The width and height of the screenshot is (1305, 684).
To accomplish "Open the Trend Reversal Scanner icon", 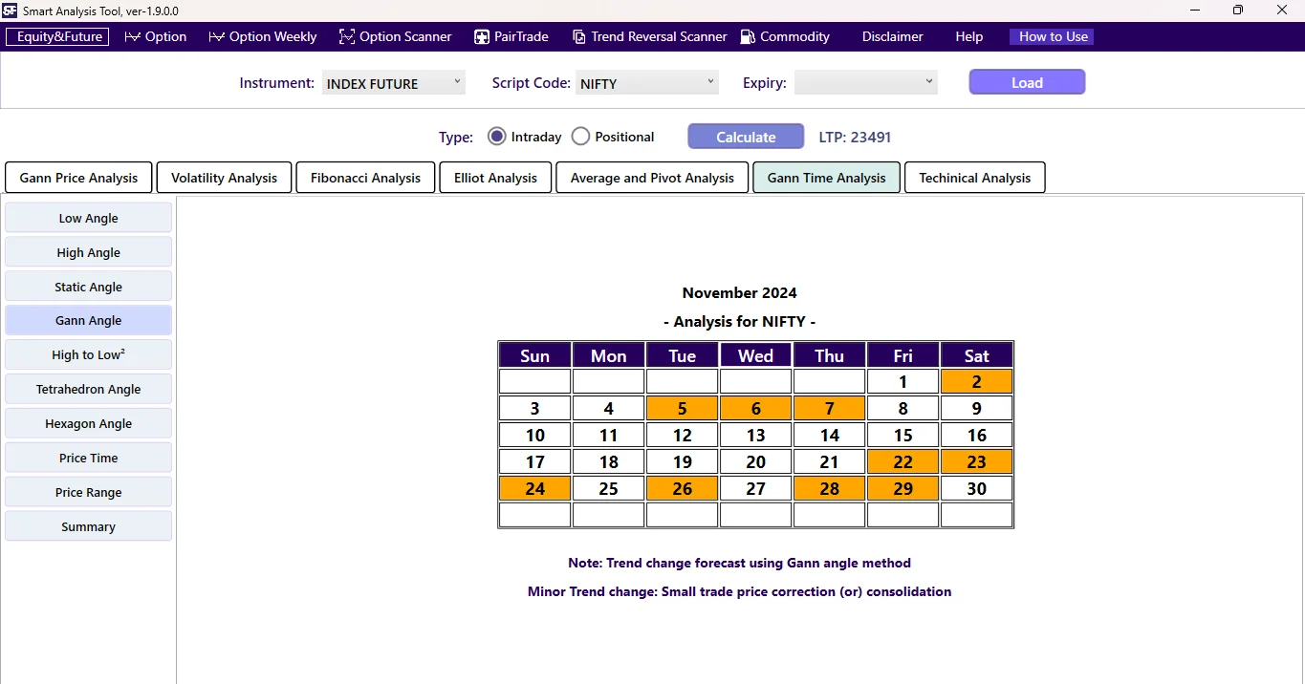I will pos(579,36).
